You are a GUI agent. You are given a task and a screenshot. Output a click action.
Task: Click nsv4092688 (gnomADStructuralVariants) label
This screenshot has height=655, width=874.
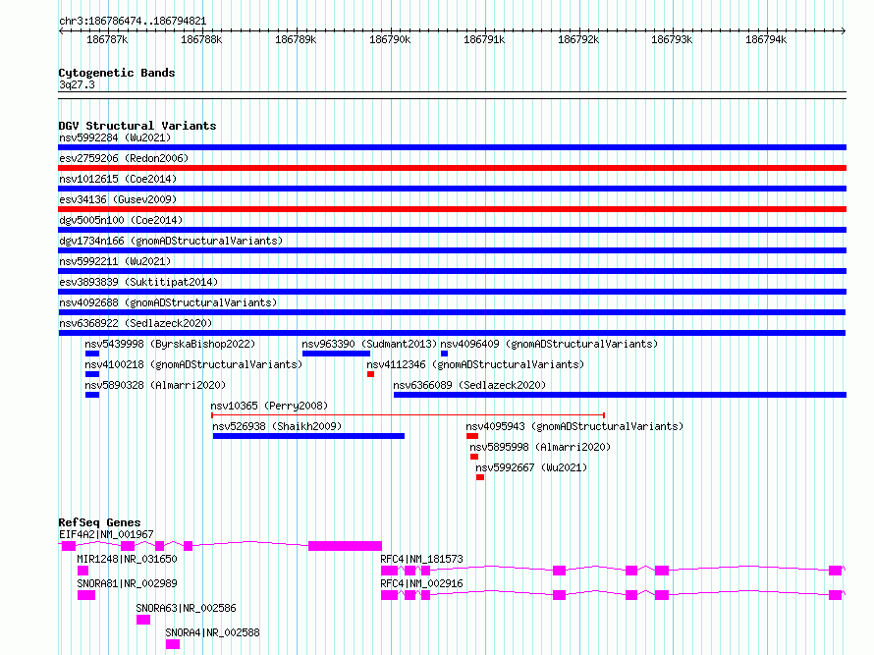(x=168, y=302)
